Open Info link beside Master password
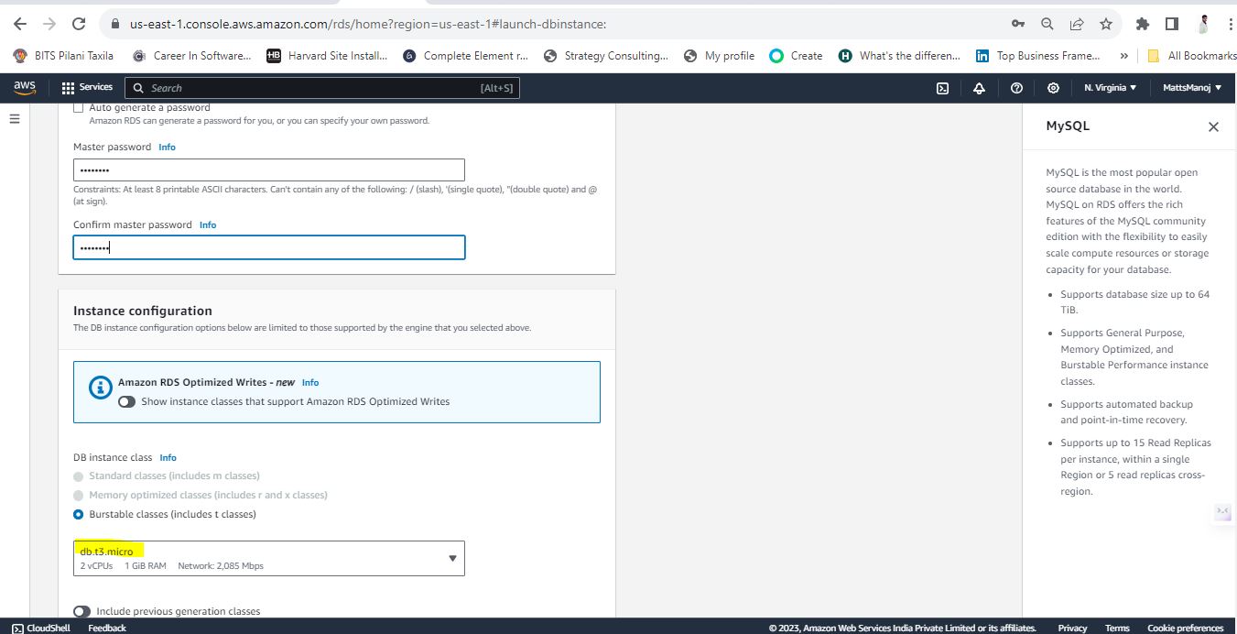 coord(167,147)
